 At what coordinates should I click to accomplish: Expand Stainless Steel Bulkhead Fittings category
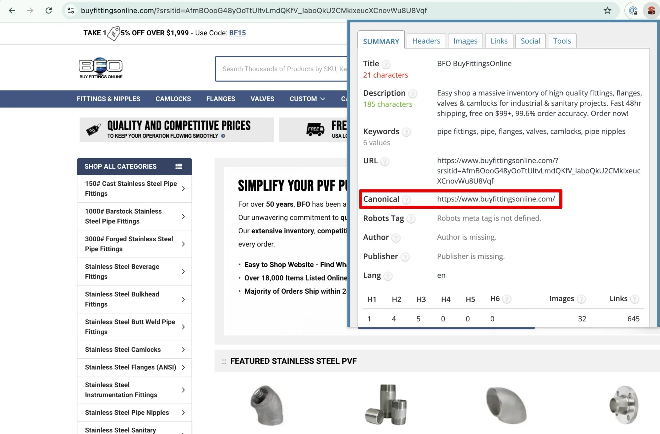(183, 299)
